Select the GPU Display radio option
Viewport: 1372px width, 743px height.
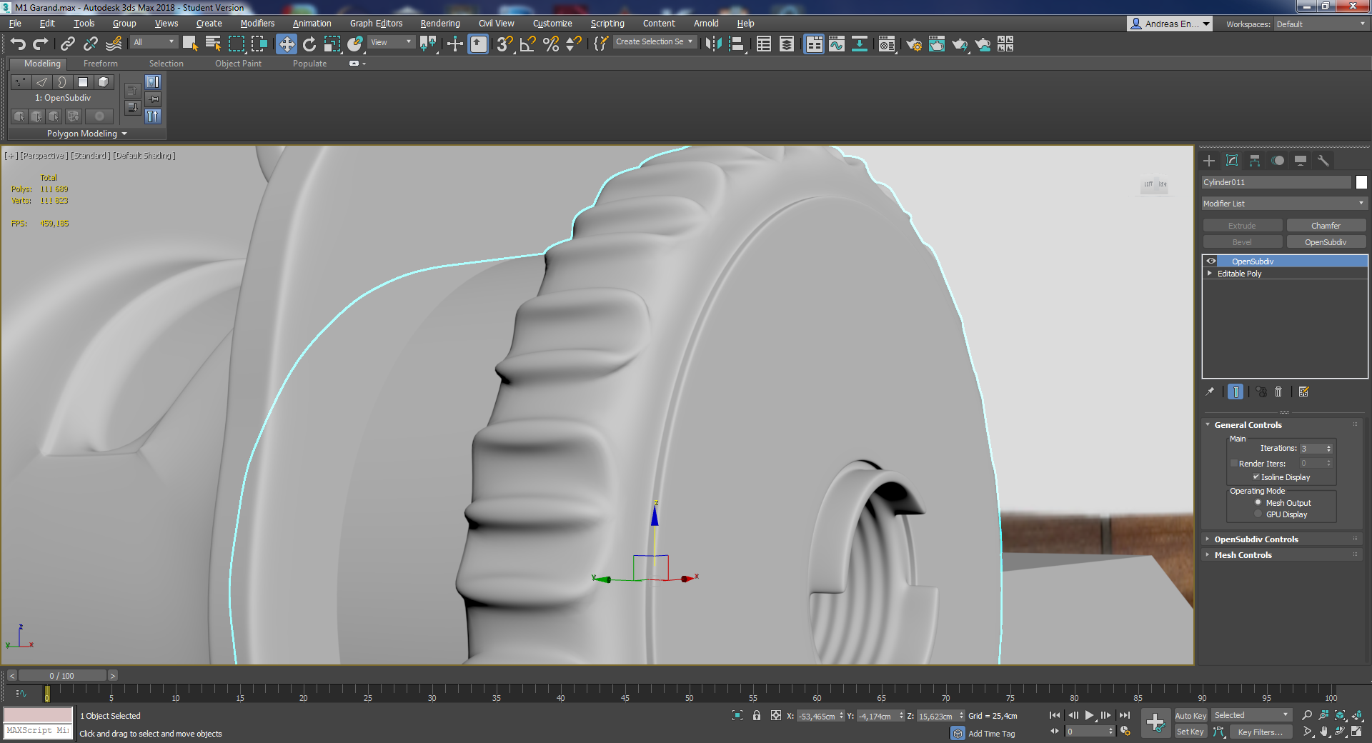pyautogui.click(x=1258, y=514)
